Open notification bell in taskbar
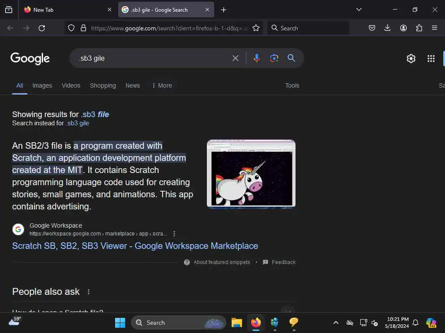This screenshot has width=445, height=333. pos(415,323)
